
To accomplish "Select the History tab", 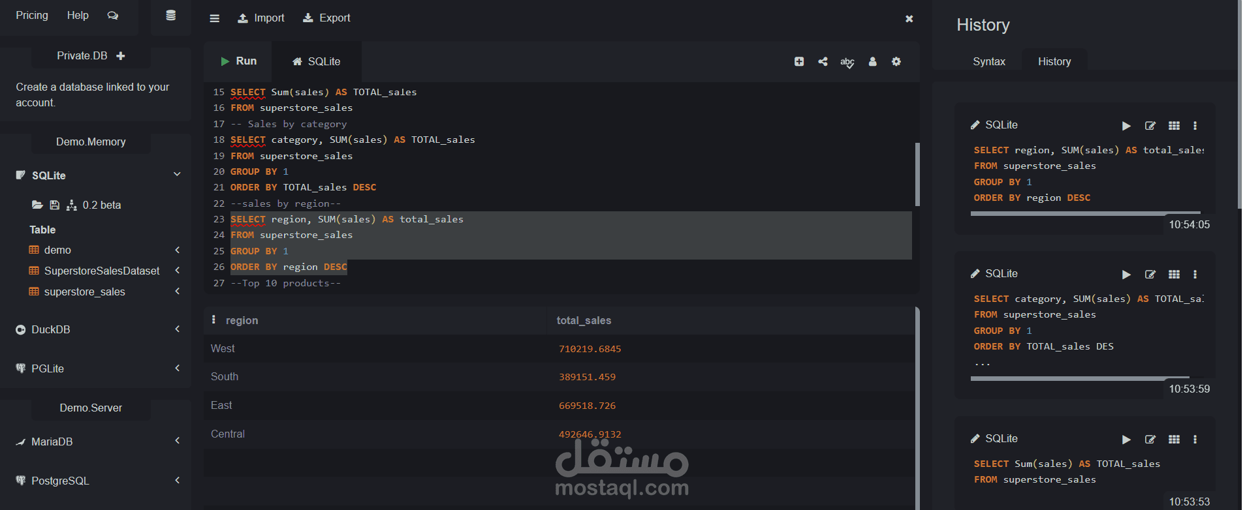I will click(x=1054, y=61).
